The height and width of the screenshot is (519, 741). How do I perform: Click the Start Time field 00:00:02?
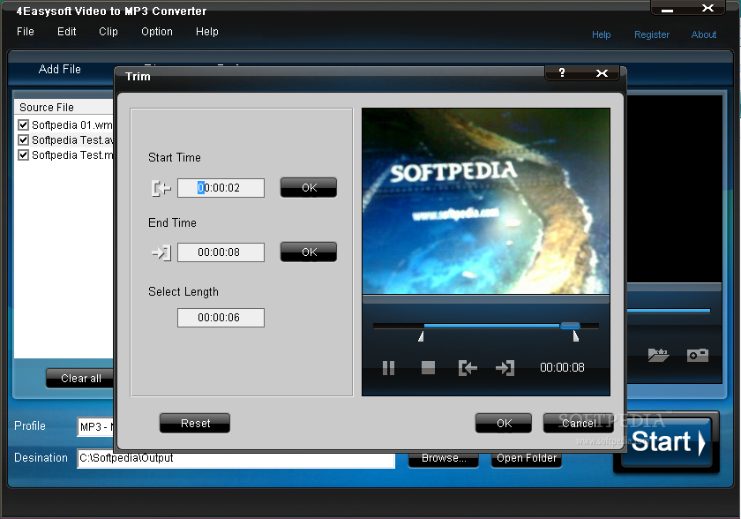coord(221,188)
